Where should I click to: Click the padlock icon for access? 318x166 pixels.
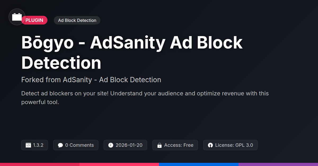tap(160, 145)
